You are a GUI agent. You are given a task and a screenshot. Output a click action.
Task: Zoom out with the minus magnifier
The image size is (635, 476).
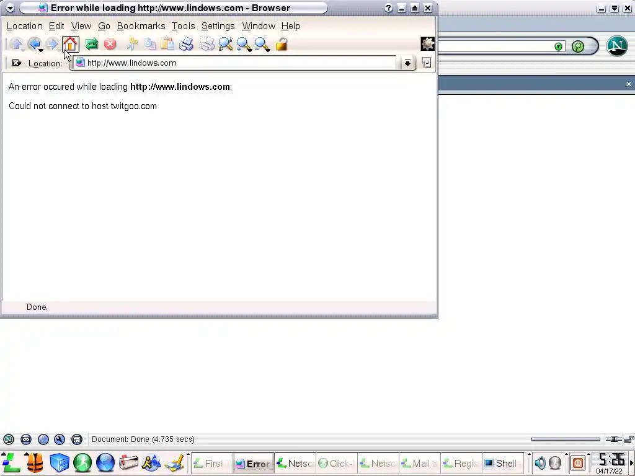tap(262, 44)
